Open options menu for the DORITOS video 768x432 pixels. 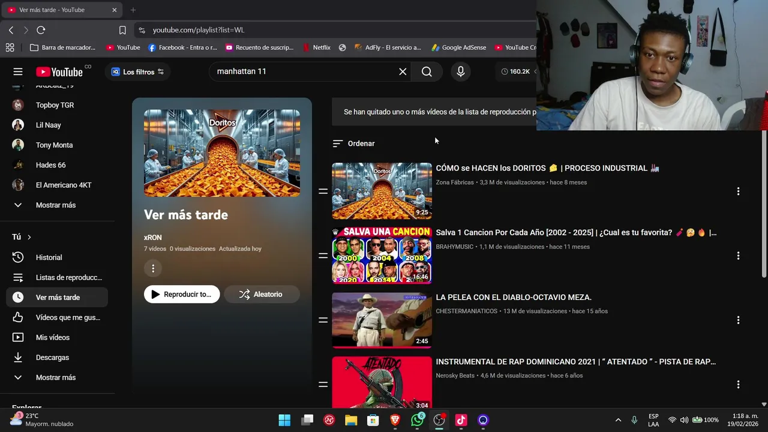(x=738, y=191)
